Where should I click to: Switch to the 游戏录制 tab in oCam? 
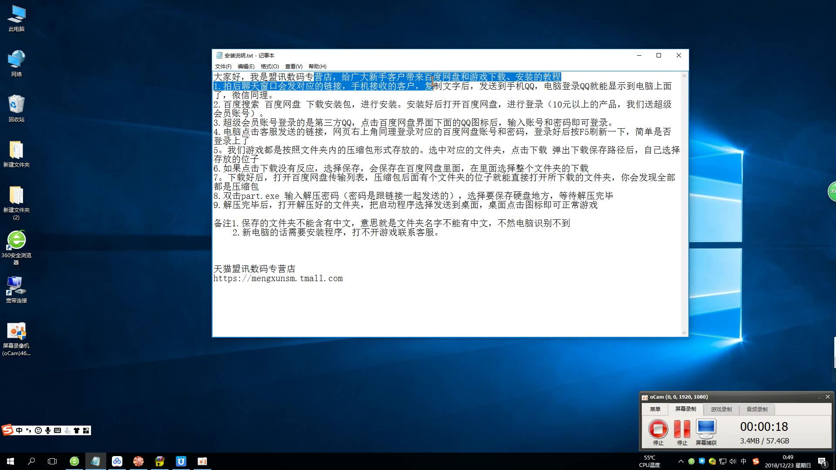click(x=721, y=410)
